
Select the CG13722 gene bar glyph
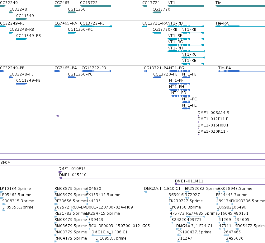pos(95,6)
